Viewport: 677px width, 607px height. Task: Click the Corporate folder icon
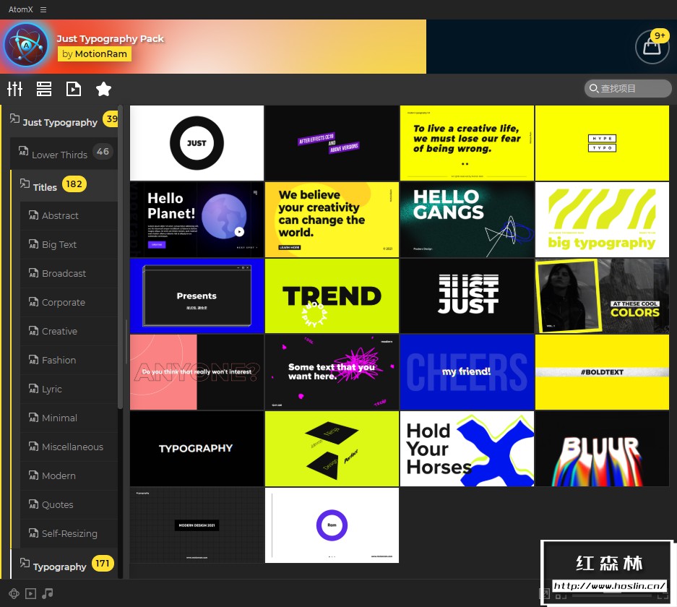click(33, 302)
